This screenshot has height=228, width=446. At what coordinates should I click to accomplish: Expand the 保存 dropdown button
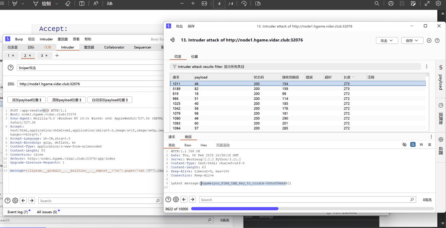point(412,40)
